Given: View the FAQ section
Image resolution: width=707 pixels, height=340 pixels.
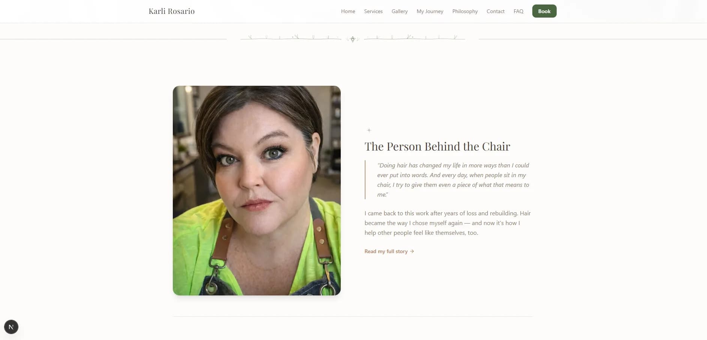Looking at the screenshot, I should [x=518, y=11].
